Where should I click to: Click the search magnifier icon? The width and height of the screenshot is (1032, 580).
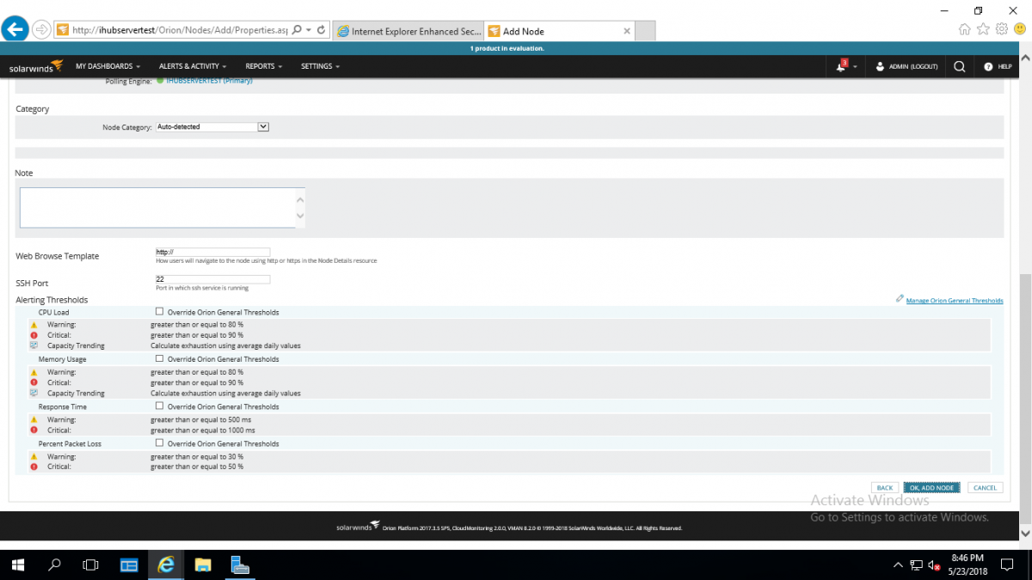tap(960, 66)
